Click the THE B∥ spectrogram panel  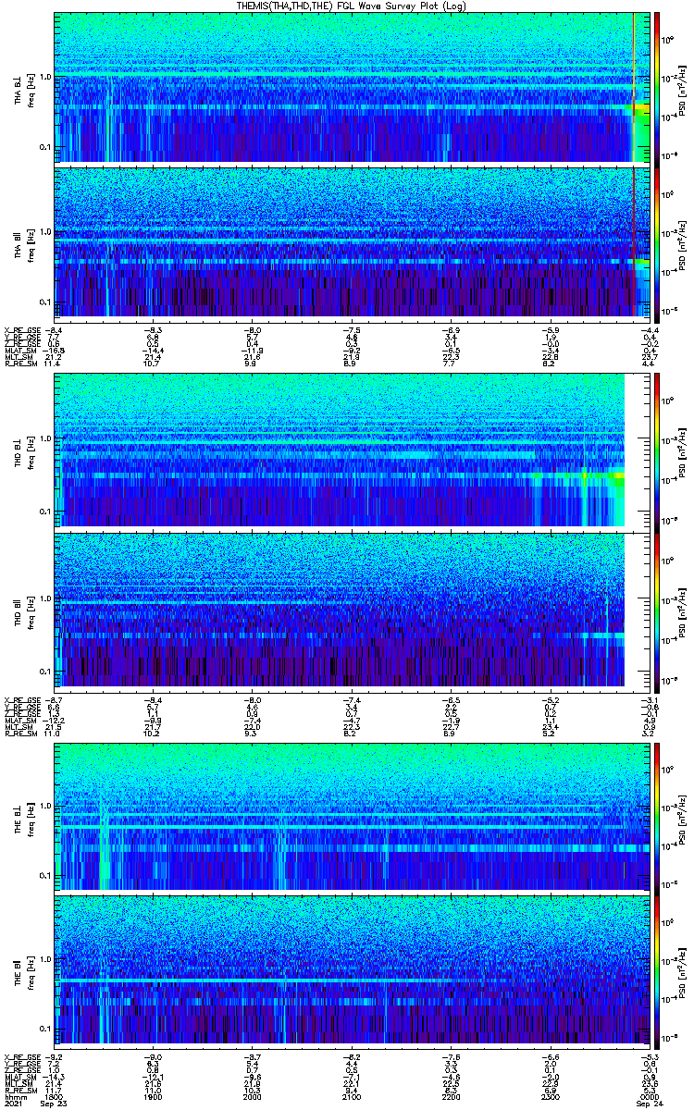(351, 971)
